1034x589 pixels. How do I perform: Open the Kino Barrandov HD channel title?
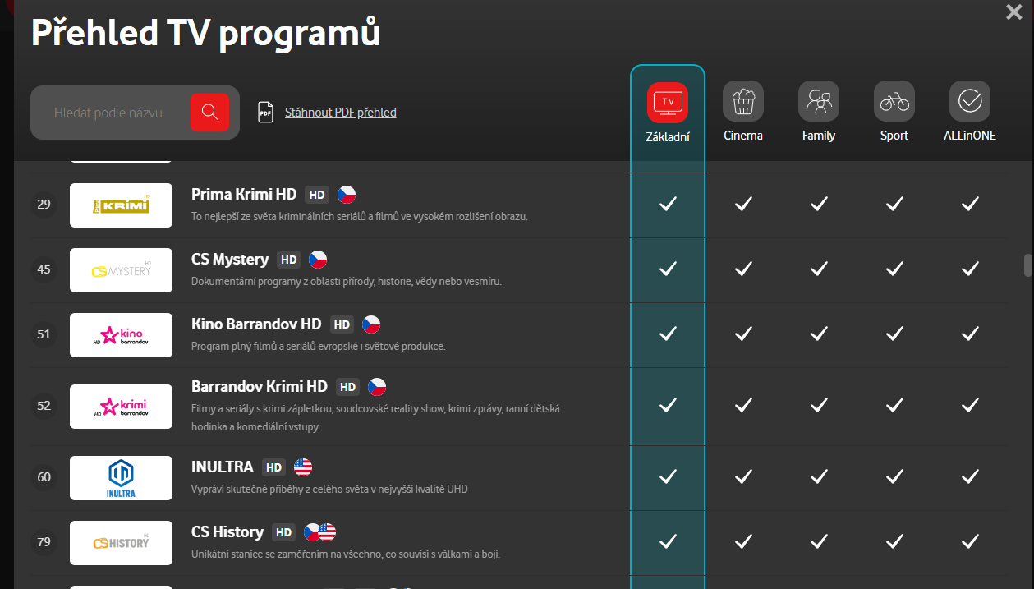(x=256, y=324)
